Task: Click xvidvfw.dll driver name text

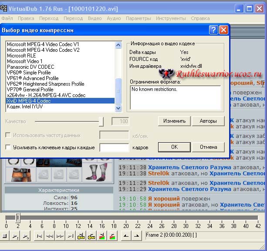Action: coord(191,66)
